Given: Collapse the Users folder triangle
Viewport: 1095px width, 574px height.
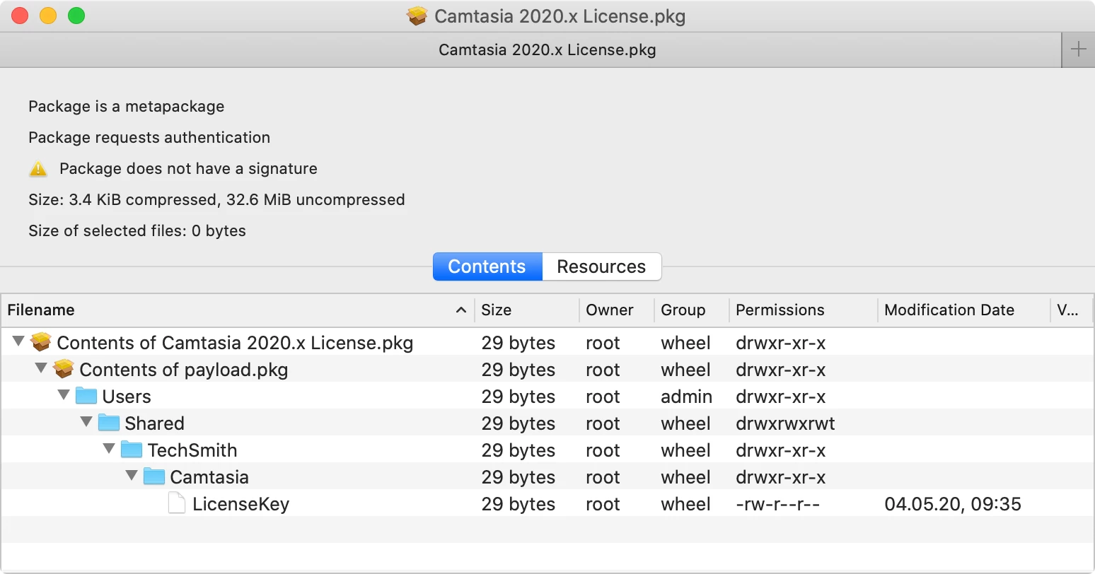Looking at the screenshot, I should tap(64, 395).
